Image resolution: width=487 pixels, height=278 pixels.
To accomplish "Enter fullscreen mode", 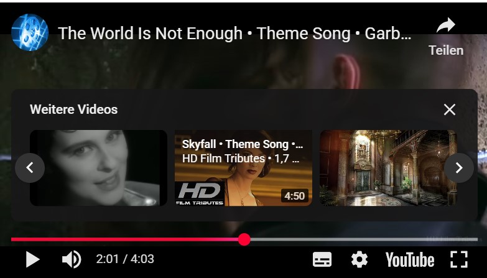I will coord(459,259).
